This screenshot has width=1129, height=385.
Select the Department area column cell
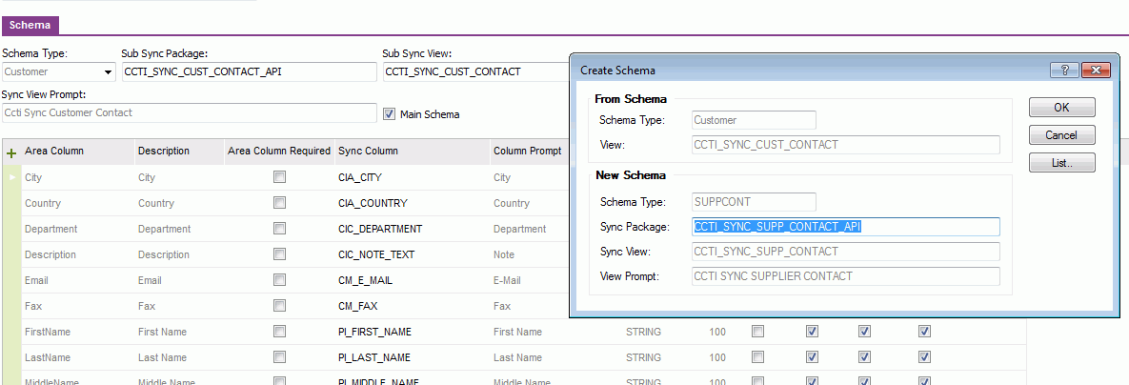pyautogui.click(x=78, y=229)
